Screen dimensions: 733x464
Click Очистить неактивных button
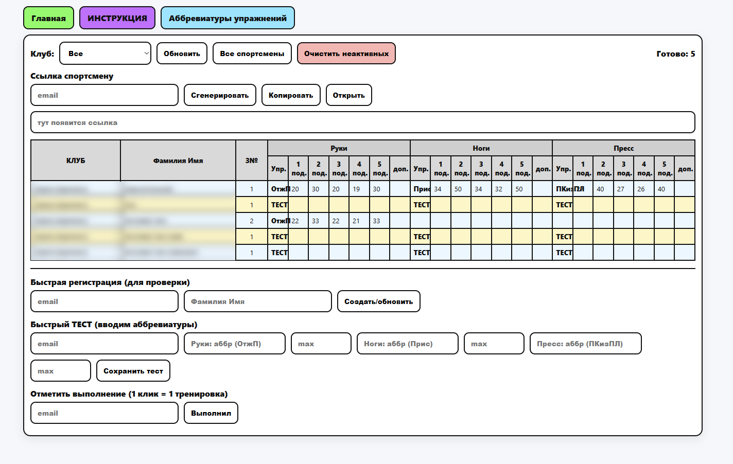click(x=346, y=53)
